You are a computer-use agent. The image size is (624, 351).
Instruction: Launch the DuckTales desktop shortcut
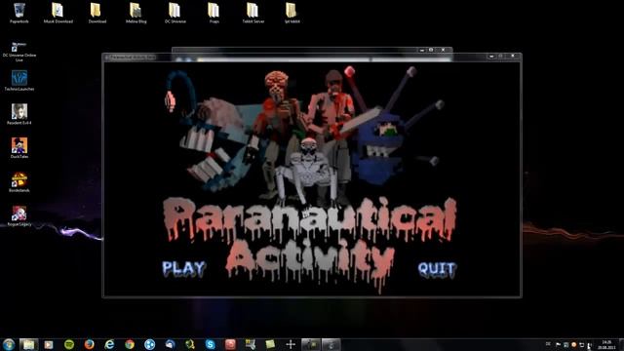(19, 148)
